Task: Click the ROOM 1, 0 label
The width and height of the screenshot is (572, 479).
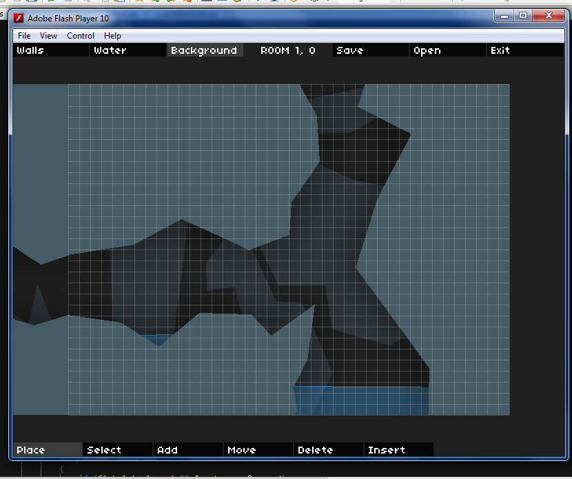Action: tap(288, 50)
